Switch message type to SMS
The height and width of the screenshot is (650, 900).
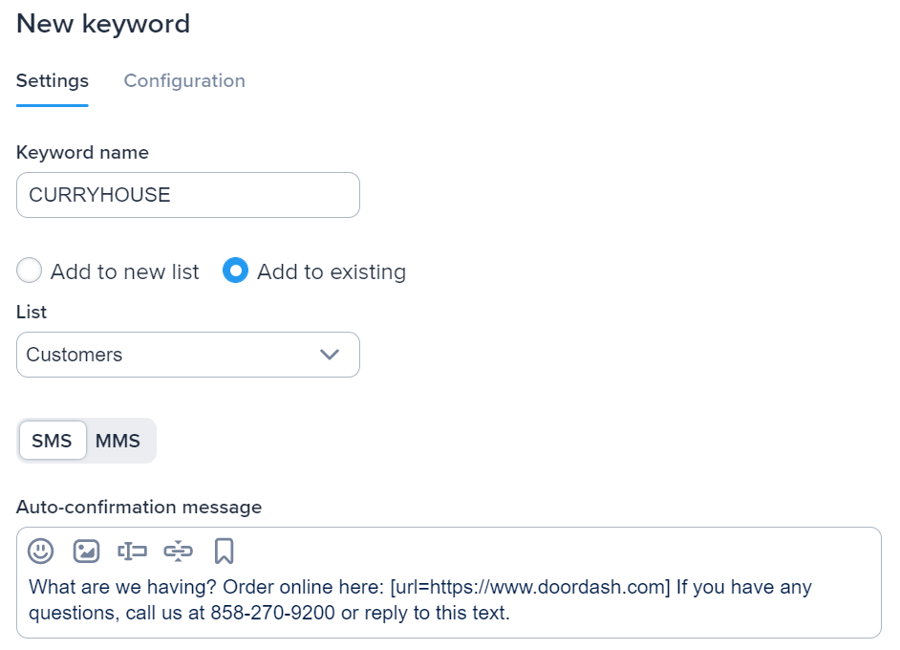pyautogui.click(x=52, y=441)
